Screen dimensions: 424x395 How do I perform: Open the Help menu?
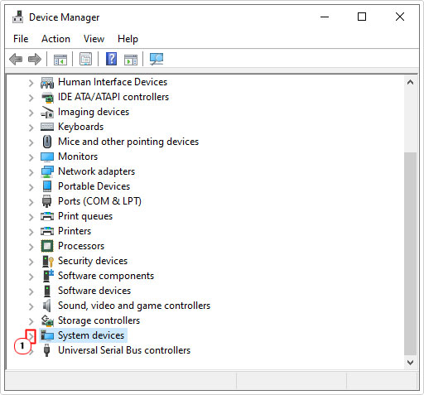(128, 39)
